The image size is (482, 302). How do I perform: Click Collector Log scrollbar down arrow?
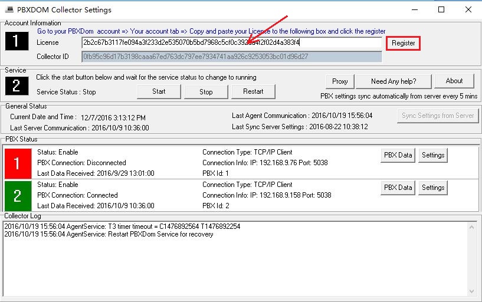pyautogui.click(x=471, y=291)
